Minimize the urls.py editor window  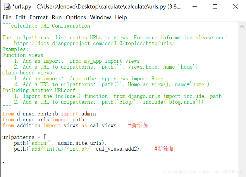[195, 7]
